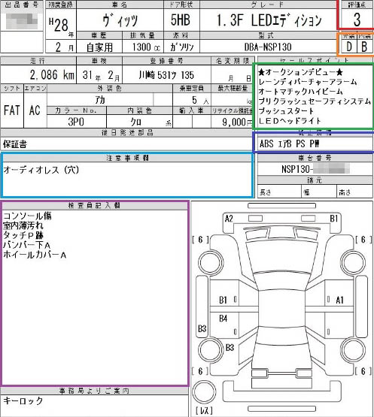
Task: Select the equipment line ABS エアB PS PW
Action: click(x=289, y=144)
